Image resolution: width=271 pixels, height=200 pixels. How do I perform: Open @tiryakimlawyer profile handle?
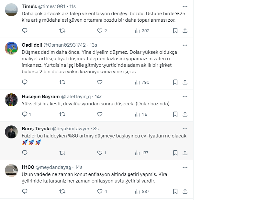point(71,129)
